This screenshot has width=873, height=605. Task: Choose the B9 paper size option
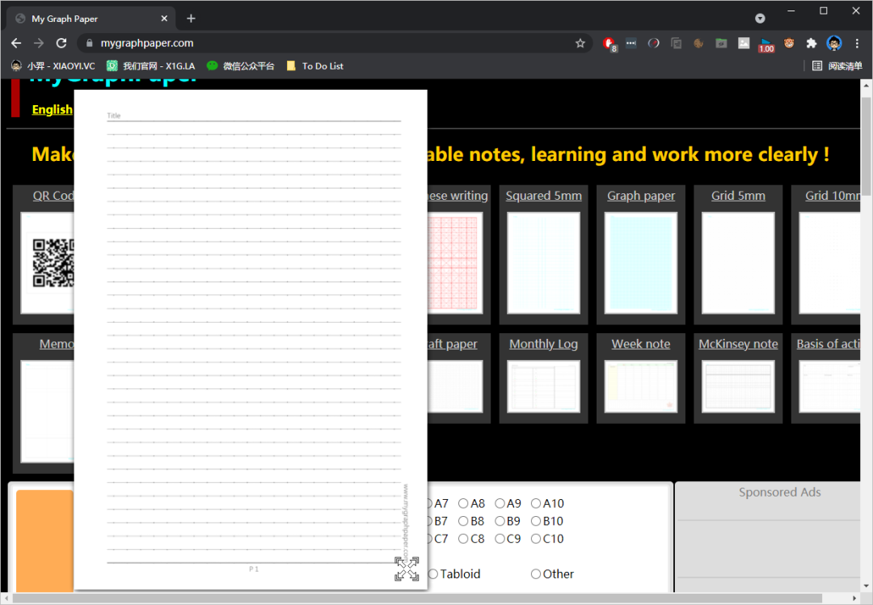(500, 522)
